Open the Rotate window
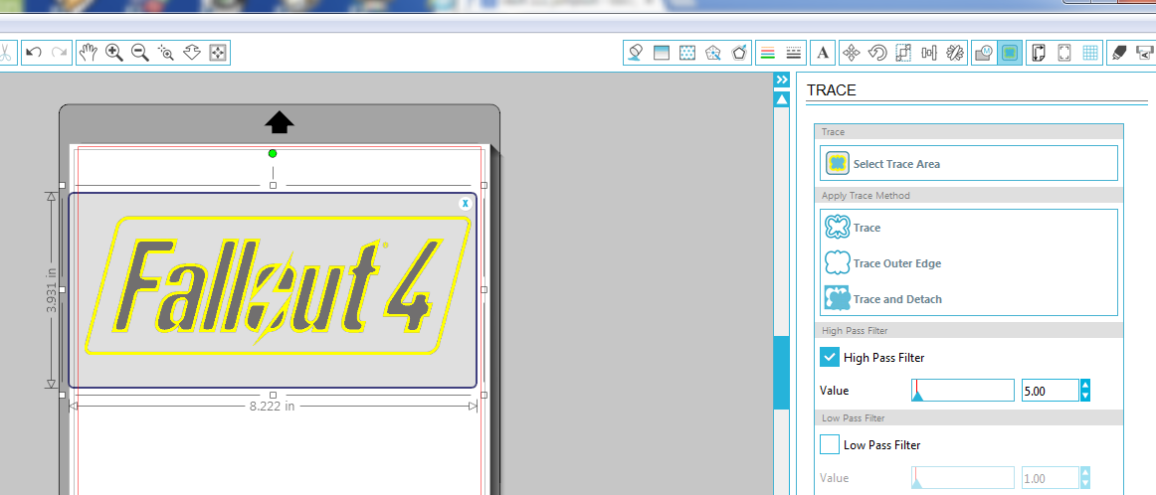The width and height of the screenshot is (1156, 495). tap(877, 53)
